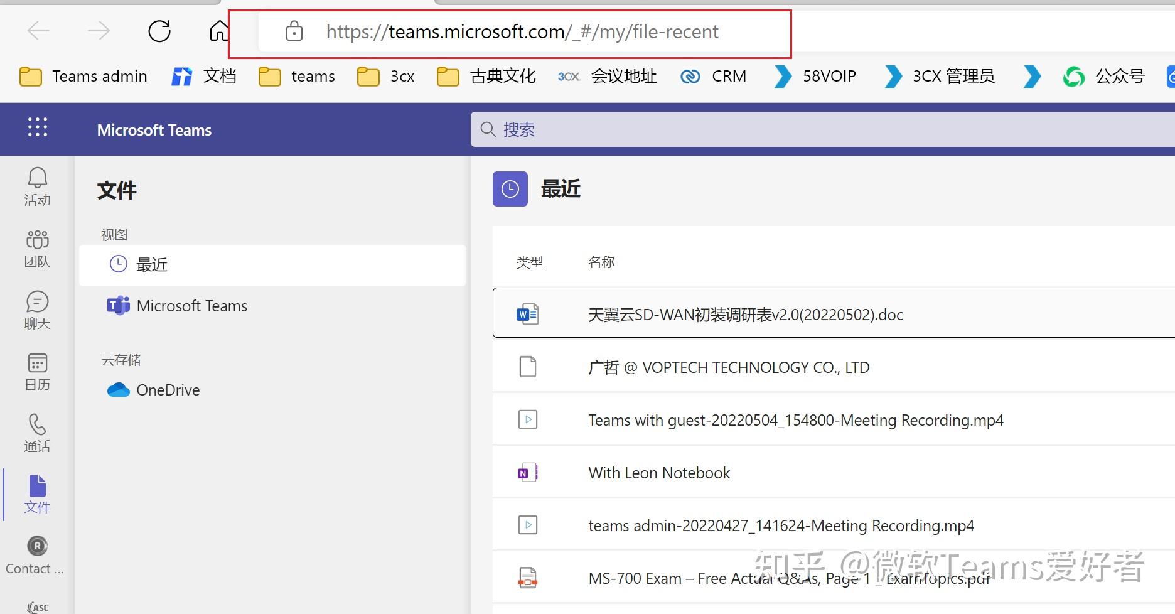Click the PDF icon of the MS-700 Exam file
This screenshot has height=614, width=1175.
pyautogui.click(x=528, y=577)
